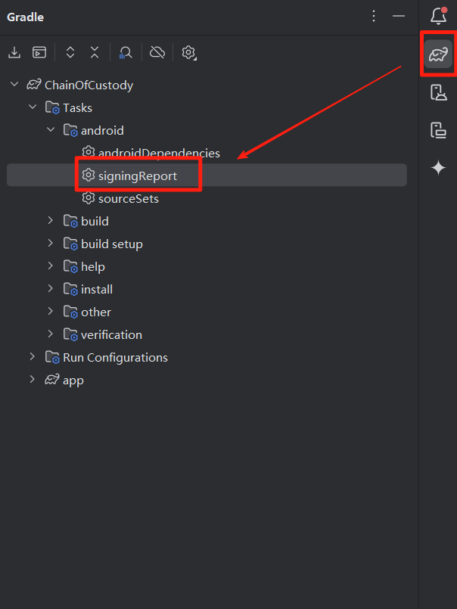Open Gradle panel options three-dot menu
The image size is (457, 609).
tap(374, 16)
